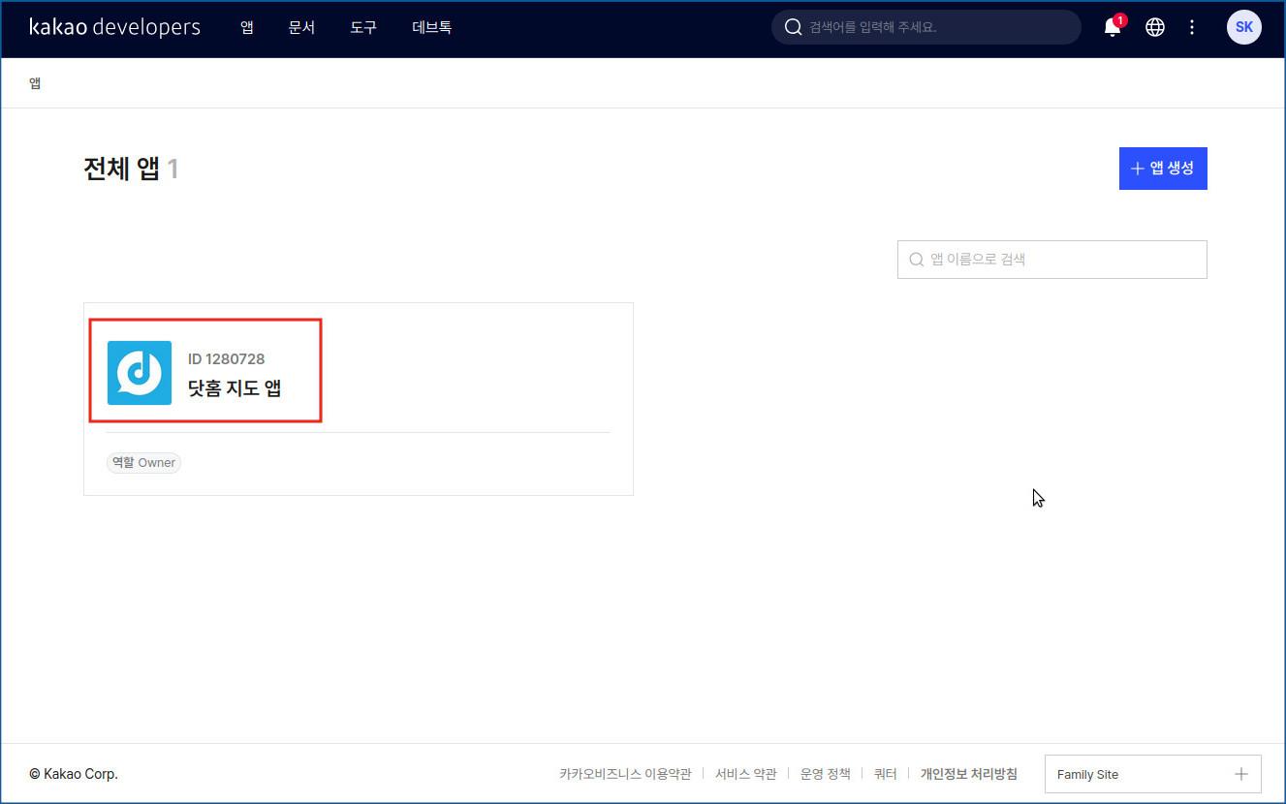This screenshot has width=1286, height=804.
Task: Expand the Family Site plus icon
Action: coord(1240,774)
